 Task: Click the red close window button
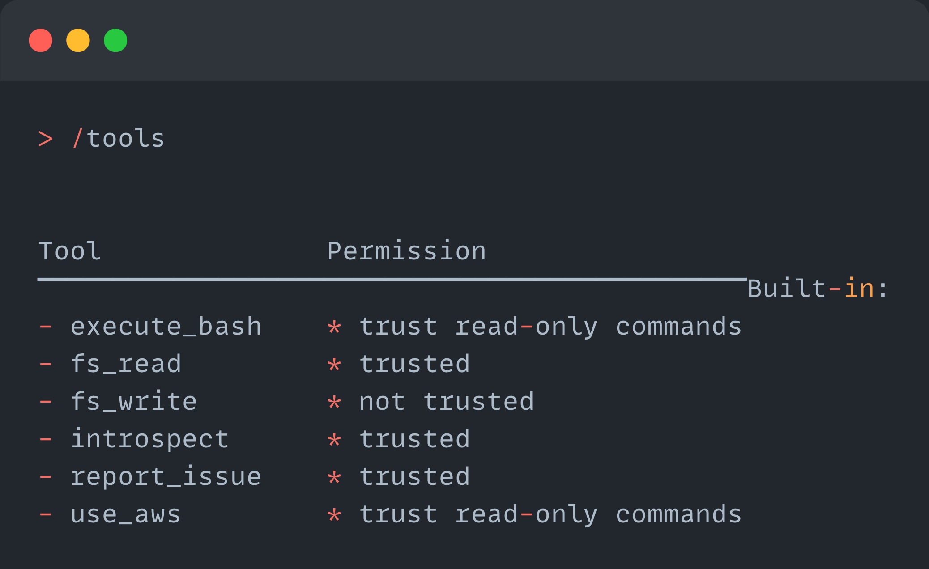click(40, 40)
